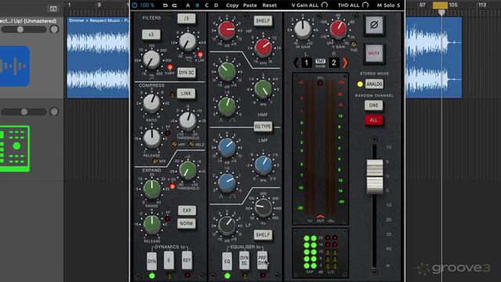Click the phase invert Ø button

tap(374, 24)
